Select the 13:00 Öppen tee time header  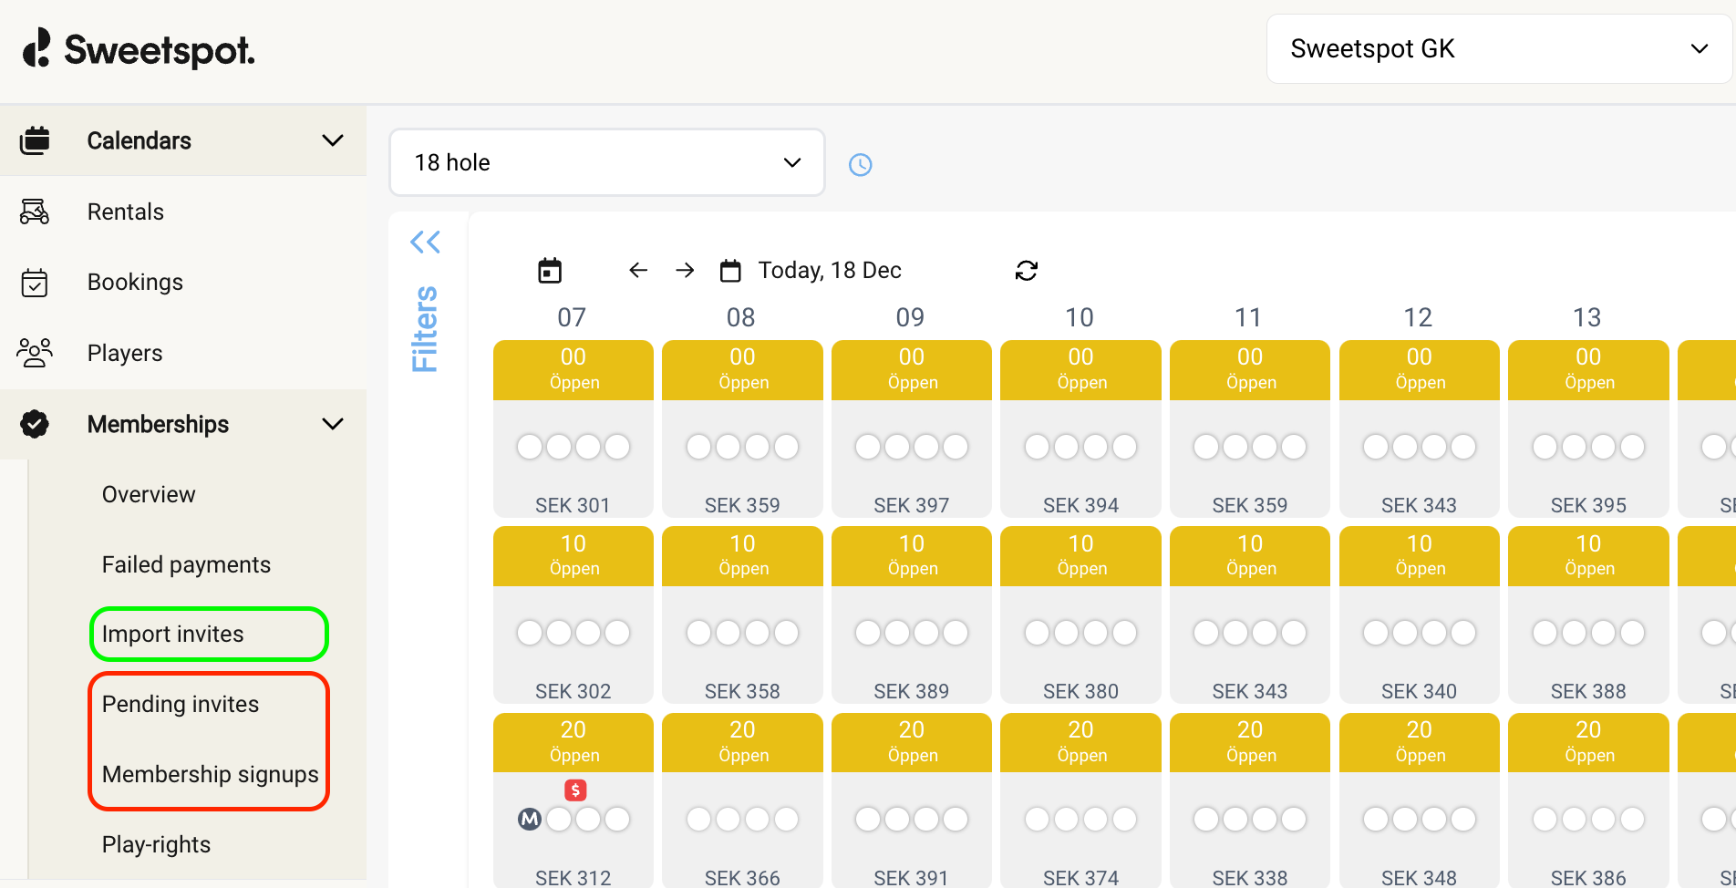click(1588, 369)
